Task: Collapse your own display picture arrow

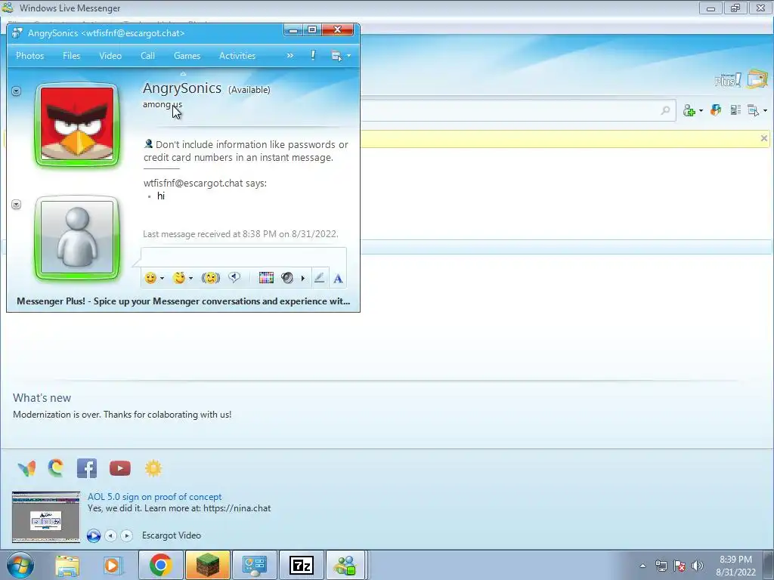Action: tap(17, 204)
